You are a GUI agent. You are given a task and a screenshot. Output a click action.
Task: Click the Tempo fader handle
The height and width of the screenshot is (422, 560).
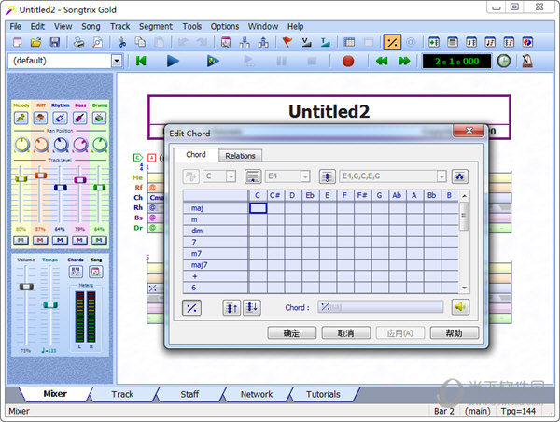(50, 304)
